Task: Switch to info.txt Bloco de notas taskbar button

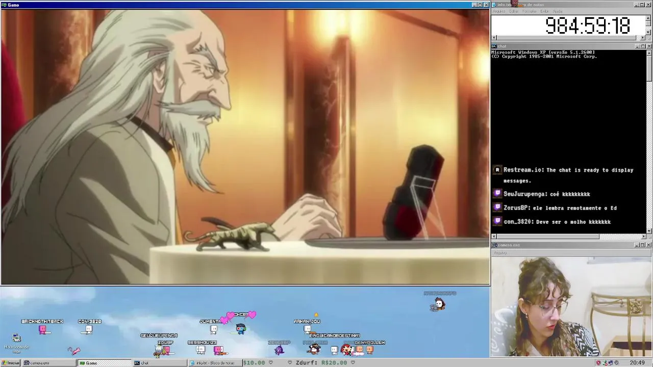Action: [215, 363]
